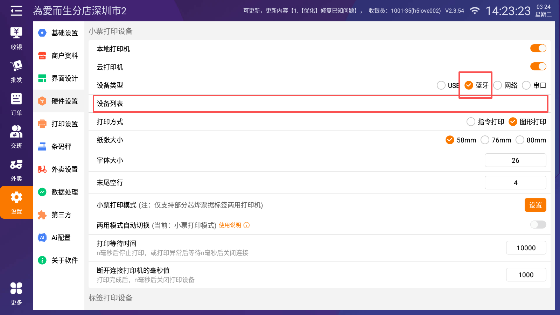Enable the 两用模式自动切换 switch
This screenshot has height=315, width=560.
[538, 225]
